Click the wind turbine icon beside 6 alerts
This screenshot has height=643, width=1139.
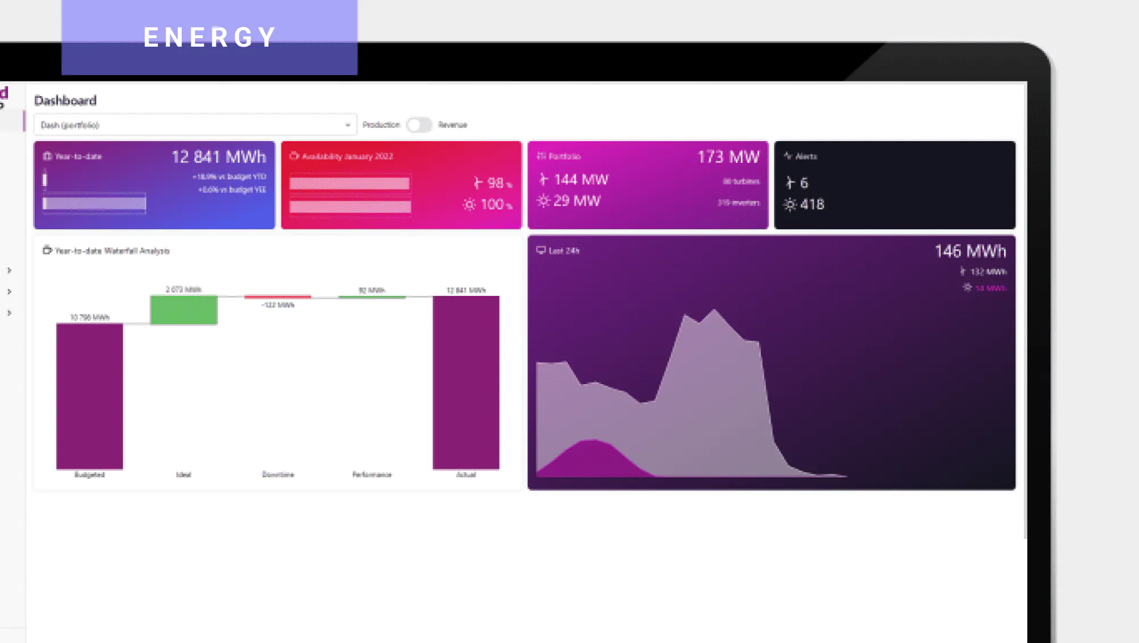pos(790,183)
